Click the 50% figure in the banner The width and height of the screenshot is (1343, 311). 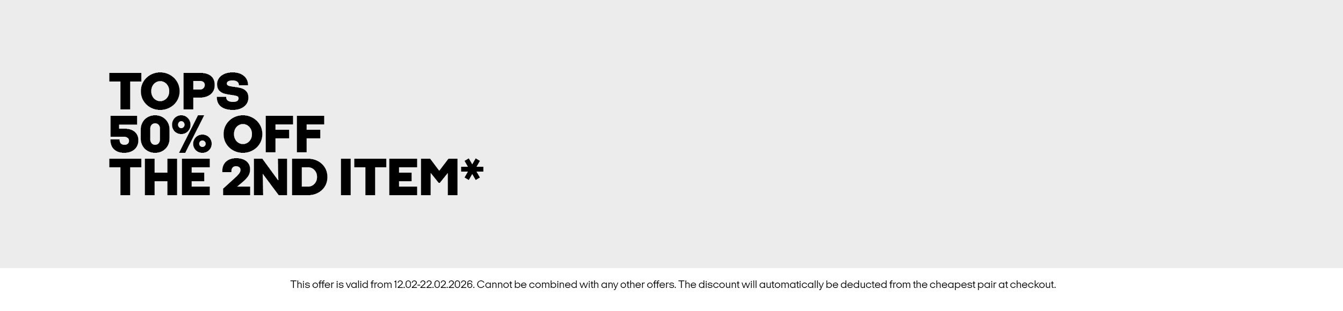160,134
